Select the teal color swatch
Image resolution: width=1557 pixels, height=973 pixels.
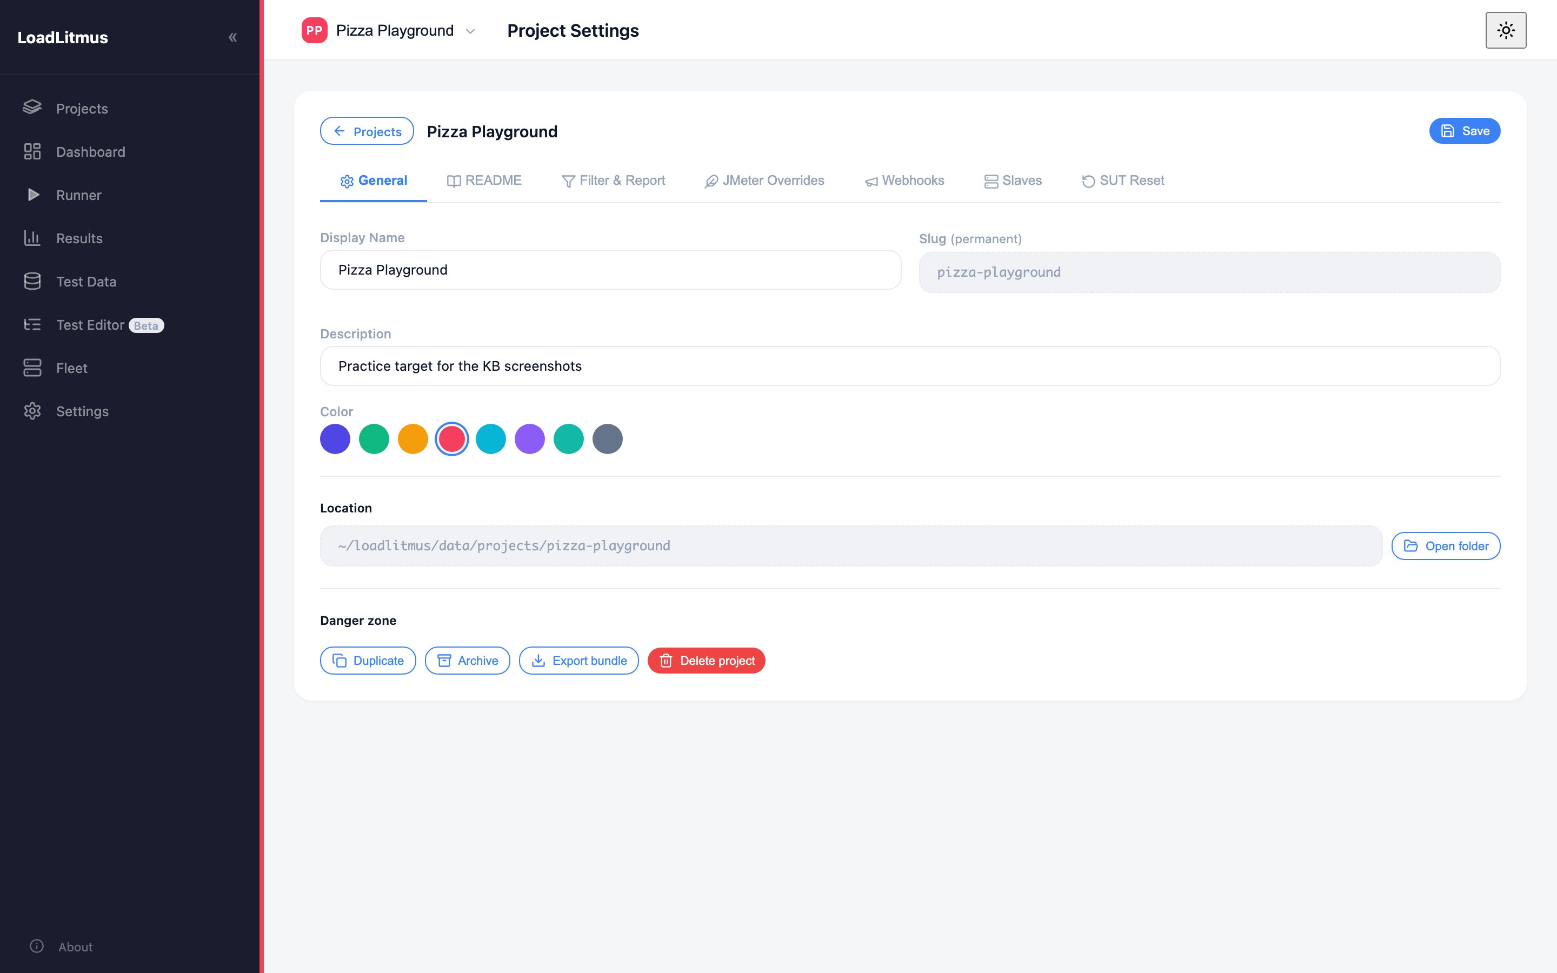pyautogui.click(x=569, y=439)
